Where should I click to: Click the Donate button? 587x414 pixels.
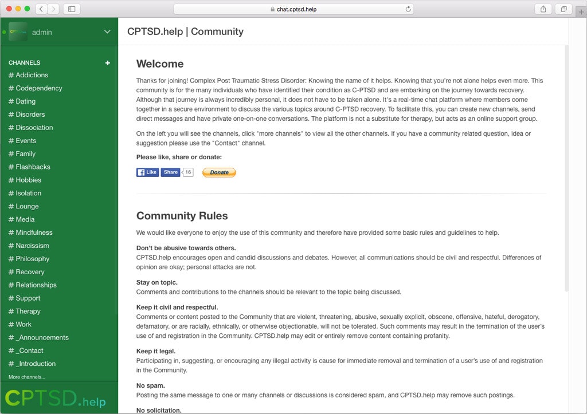click(219, 172)
